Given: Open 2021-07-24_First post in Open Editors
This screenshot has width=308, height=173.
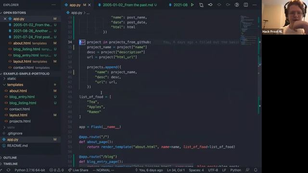Looking at the screenshot, I should tap(33, 37).
